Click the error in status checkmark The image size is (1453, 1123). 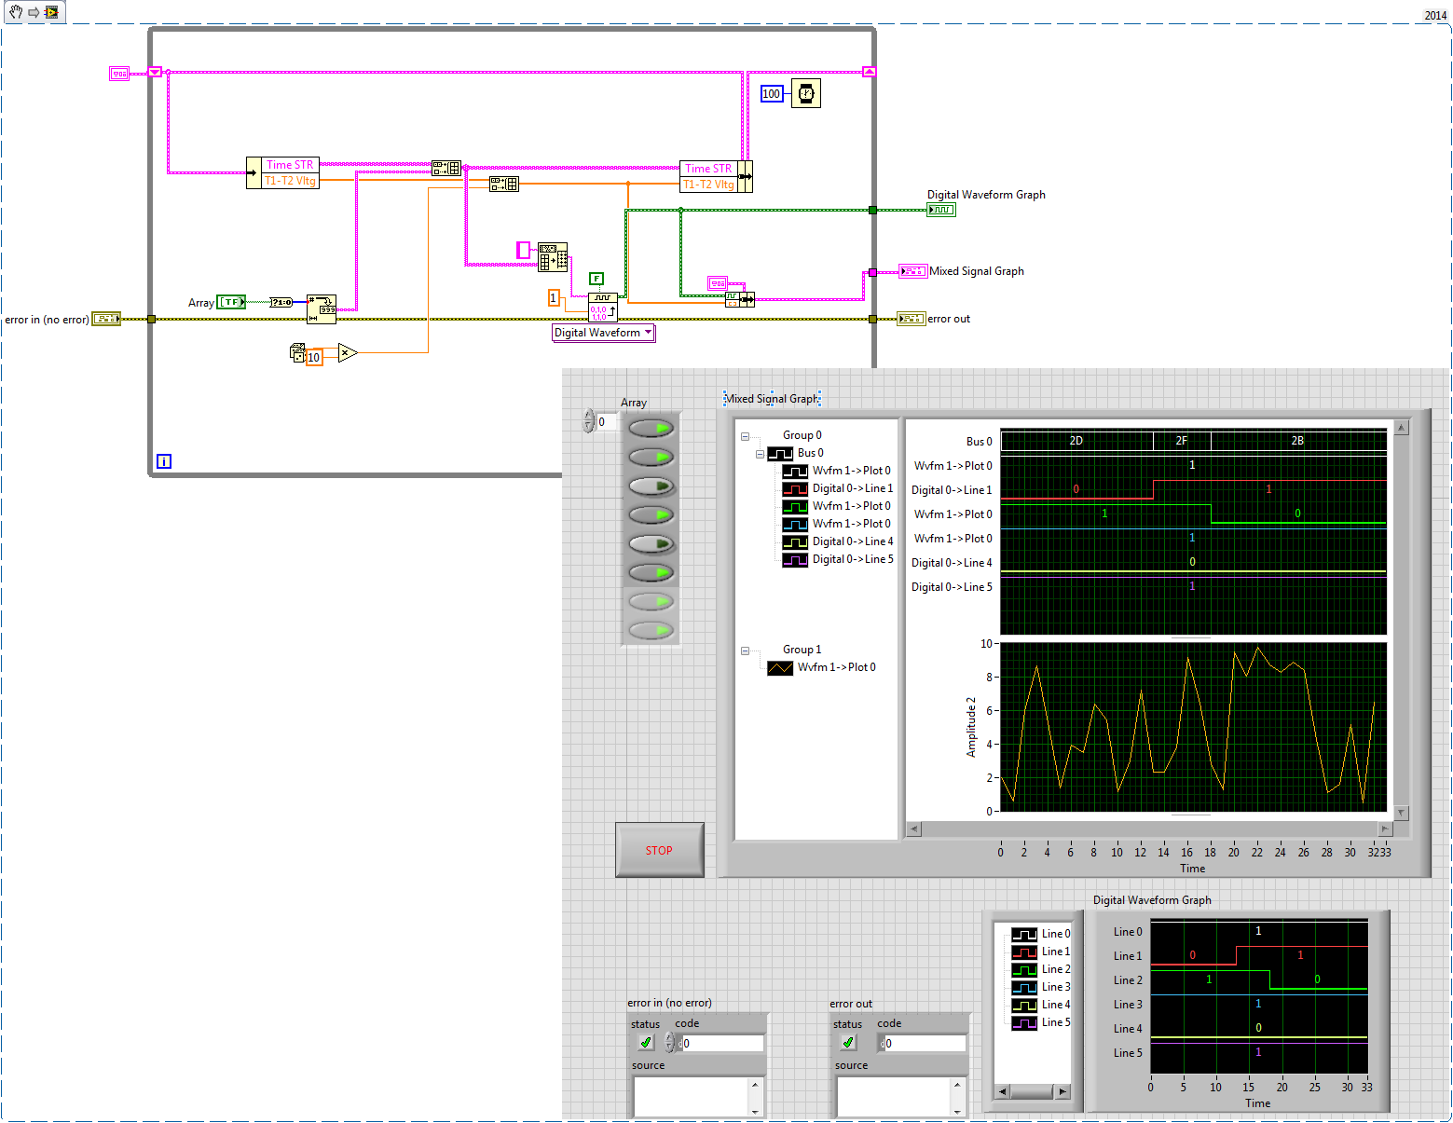[x=645, y=1042]
